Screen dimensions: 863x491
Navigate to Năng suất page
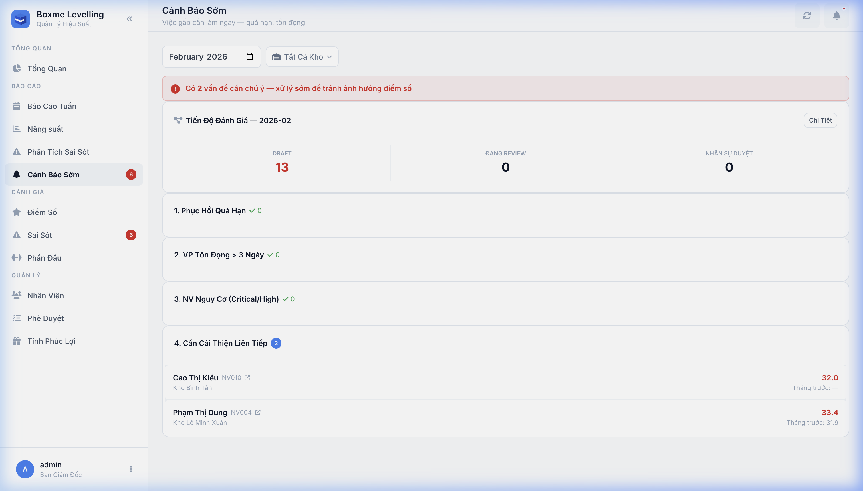[45, 129]
